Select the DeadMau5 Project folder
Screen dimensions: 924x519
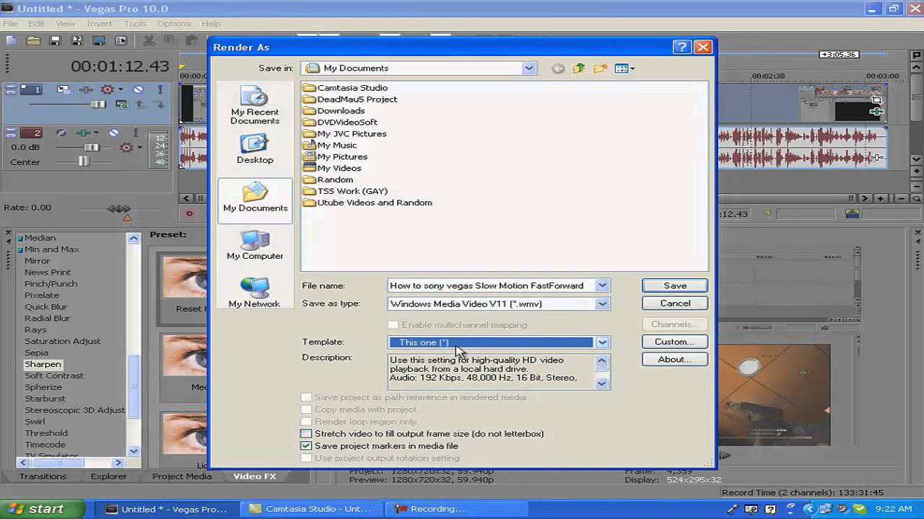click(x=350, y=99)
